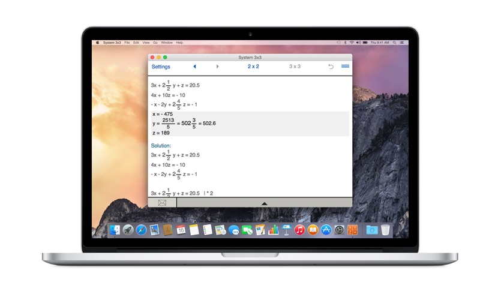Open Messages bubble in the dock
Viewport: 480px width, 300px height.
point(234,230)
